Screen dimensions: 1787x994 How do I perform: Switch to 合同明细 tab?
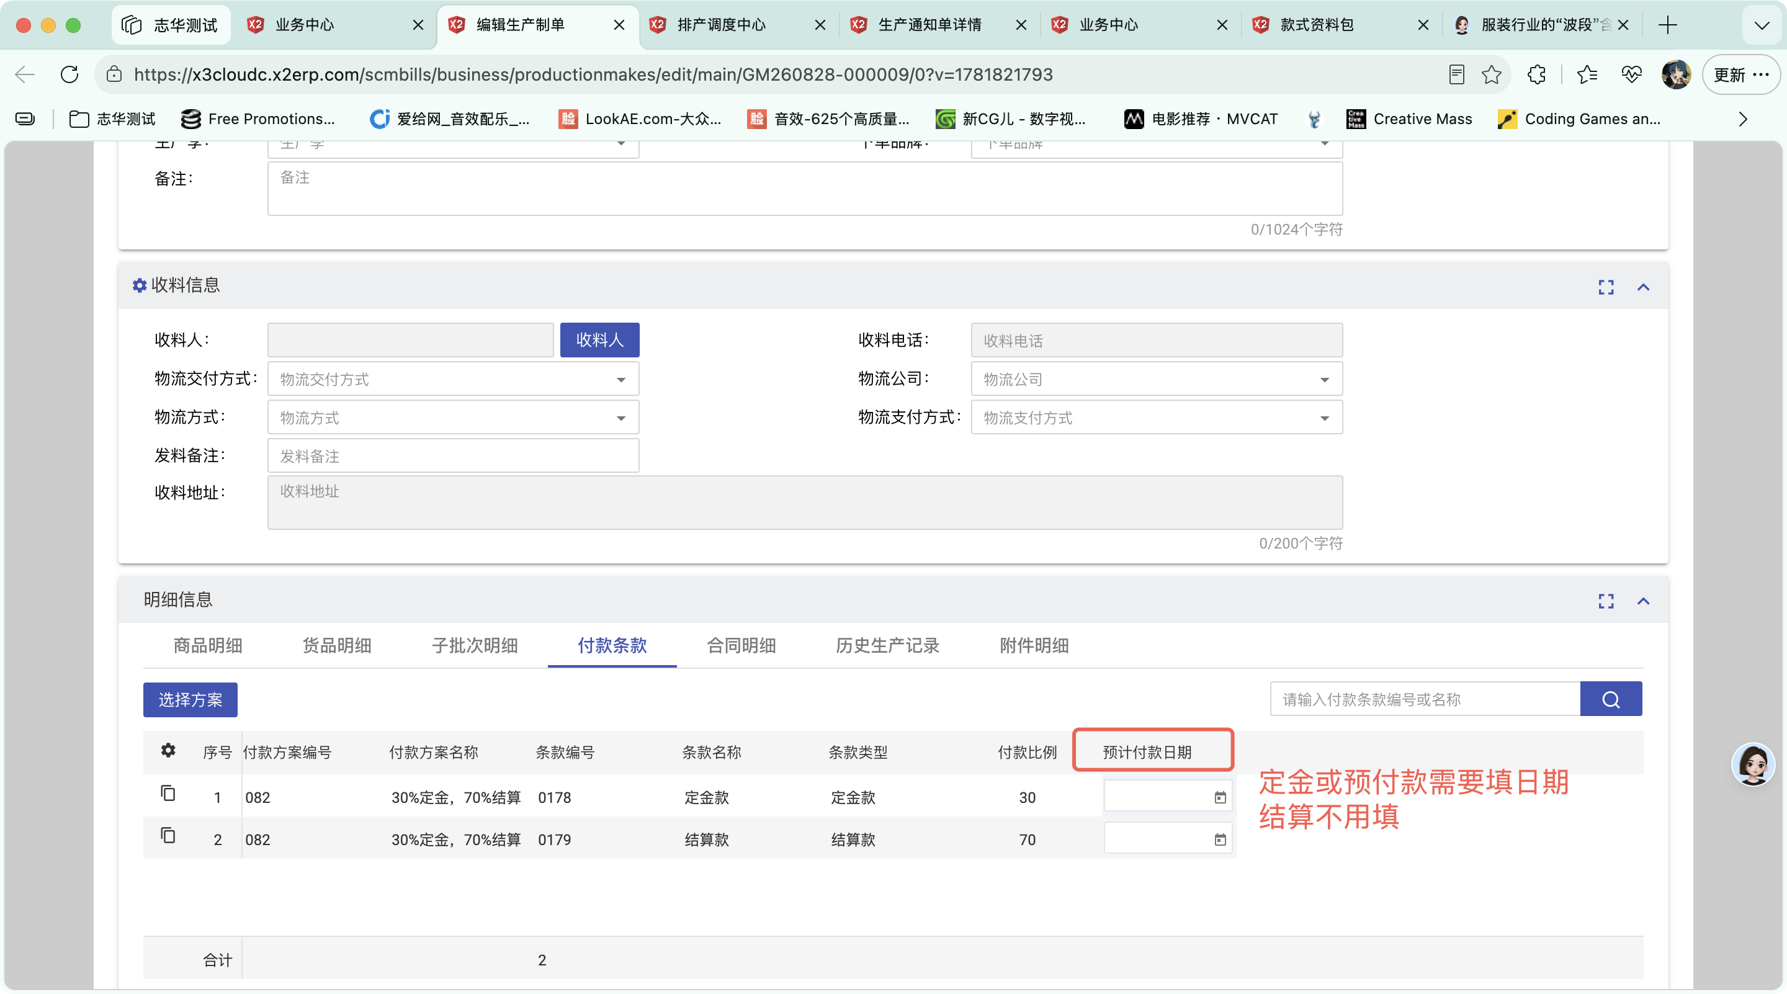click(x=741, y=646)
